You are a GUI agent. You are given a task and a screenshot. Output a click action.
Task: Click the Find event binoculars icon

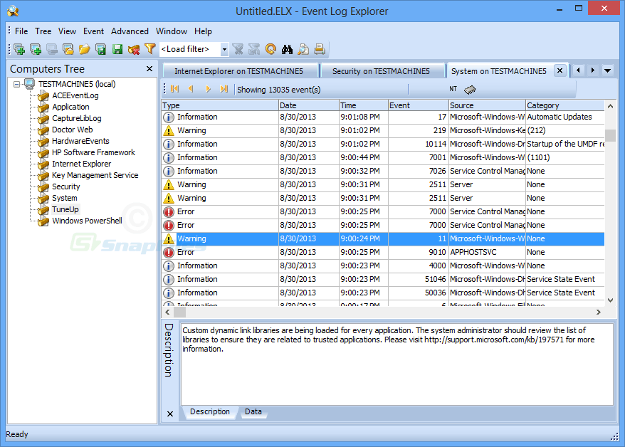pyautogui.click(x=285, y=49)
